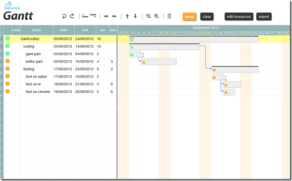Zoom in the Gantt timeline
Screen dimensions: 292x181
coord(156,16)
